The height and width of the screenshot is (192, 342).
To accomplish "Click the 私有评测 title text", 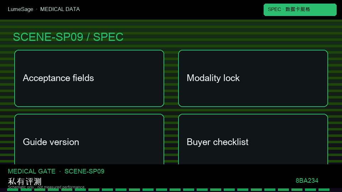I will [x=25, y=181].
